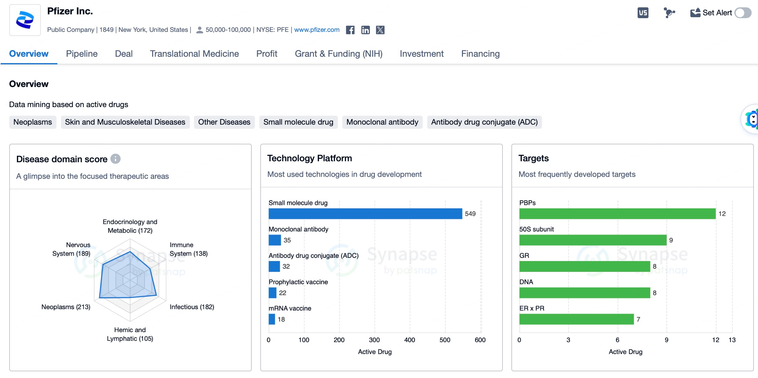This screenshot has width=758, height=378.
Task: Click the Facebook social media icon
Action: [350, 30]
